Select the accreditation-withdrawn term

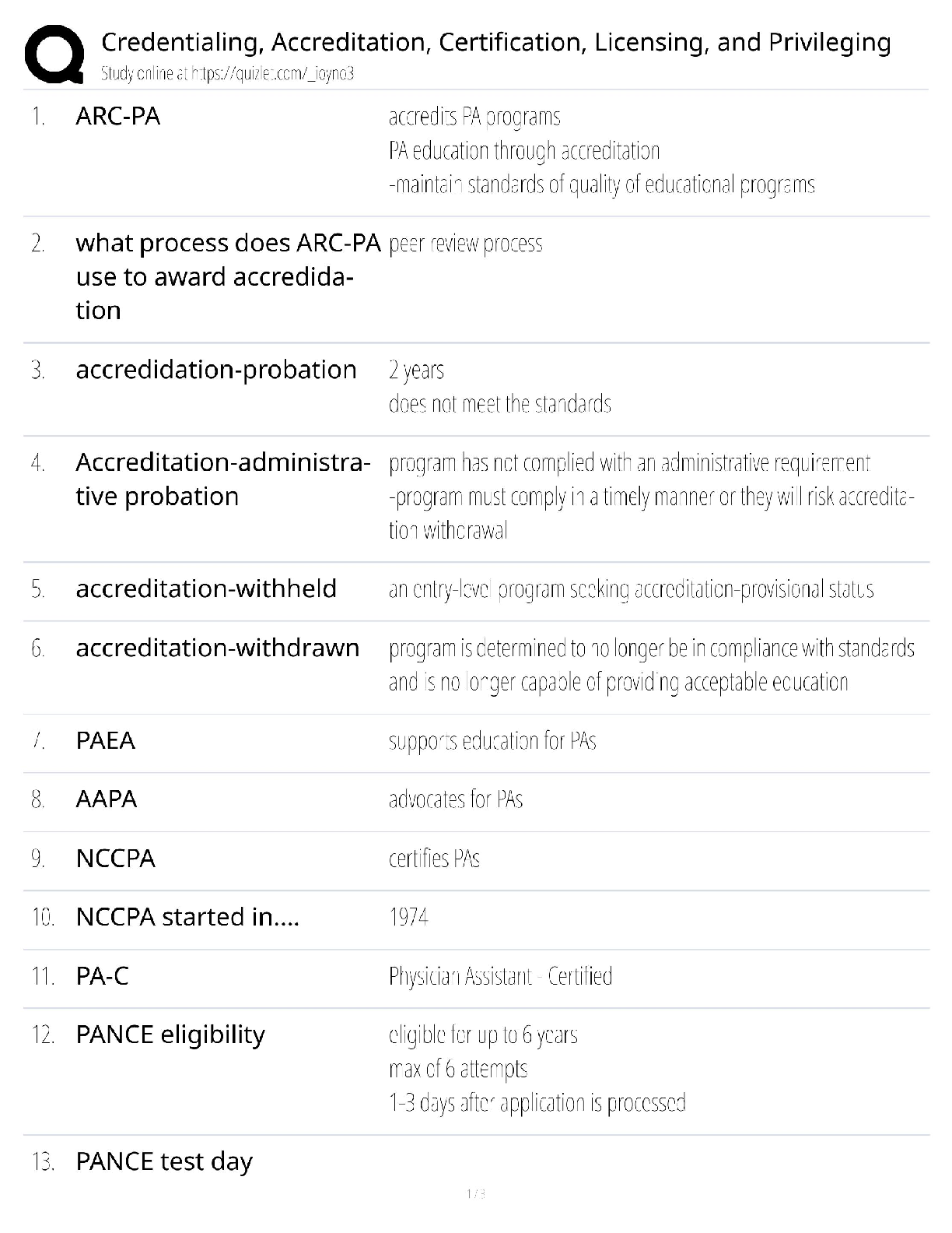click(x=218, y=648)
